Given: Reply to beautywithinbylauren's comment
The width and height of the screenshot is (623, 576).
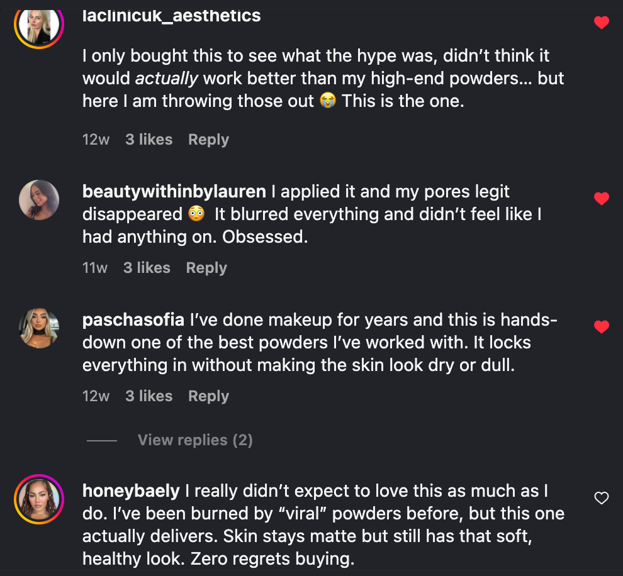Looking at the screenshot, I should point(206,268).
